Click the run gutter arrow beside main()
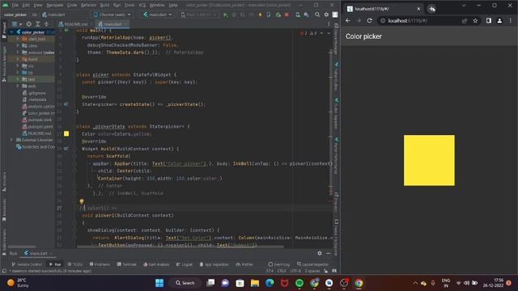 [x=66, y=31]
